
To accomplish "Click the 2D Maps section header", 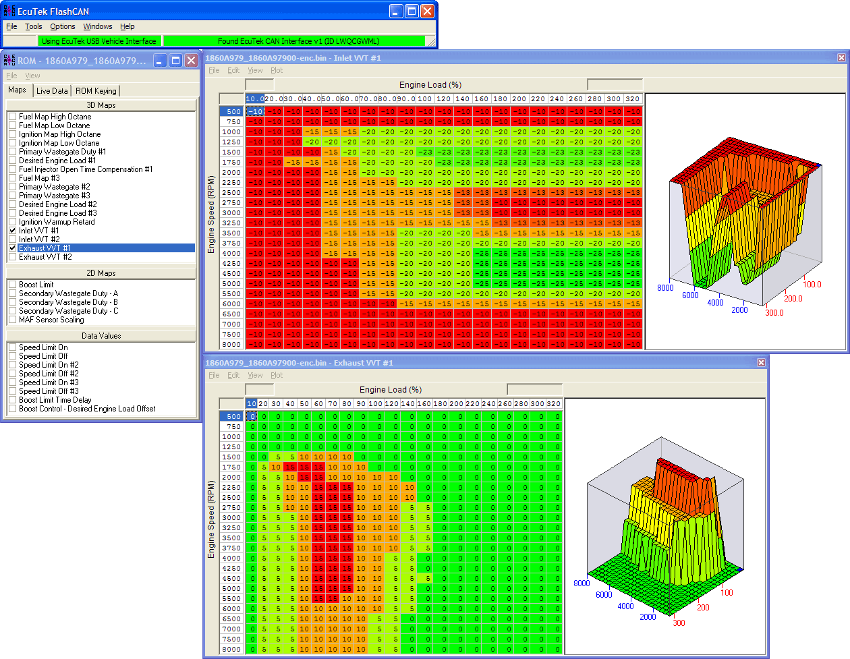I will tap(101, 273).
